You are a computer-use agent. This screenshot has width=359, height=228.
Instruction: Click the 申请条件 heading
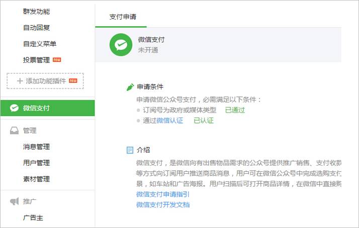pyautogui.click(x=150, y=87)
